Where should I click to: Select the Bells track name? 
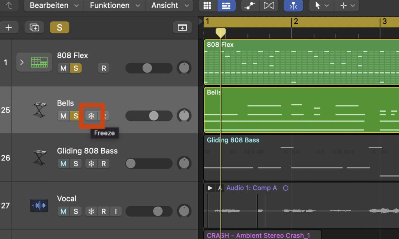click(65, 103)
